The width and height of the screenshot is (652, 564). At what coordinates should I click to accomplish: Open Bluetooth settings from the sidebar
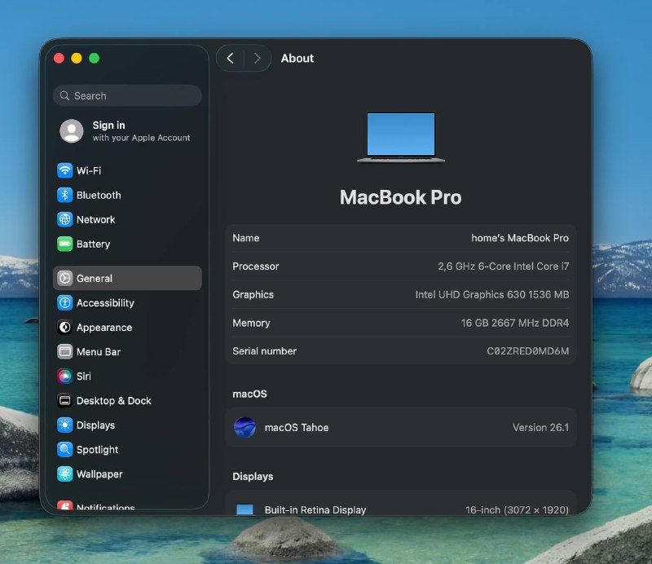[66, 195]
